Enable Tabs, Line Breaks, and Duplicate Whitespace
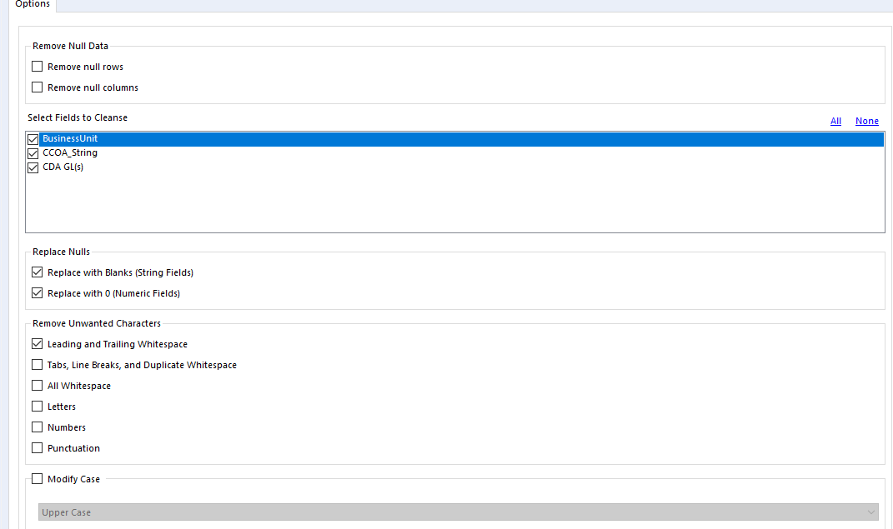893x529 pixels. (37, 364)
